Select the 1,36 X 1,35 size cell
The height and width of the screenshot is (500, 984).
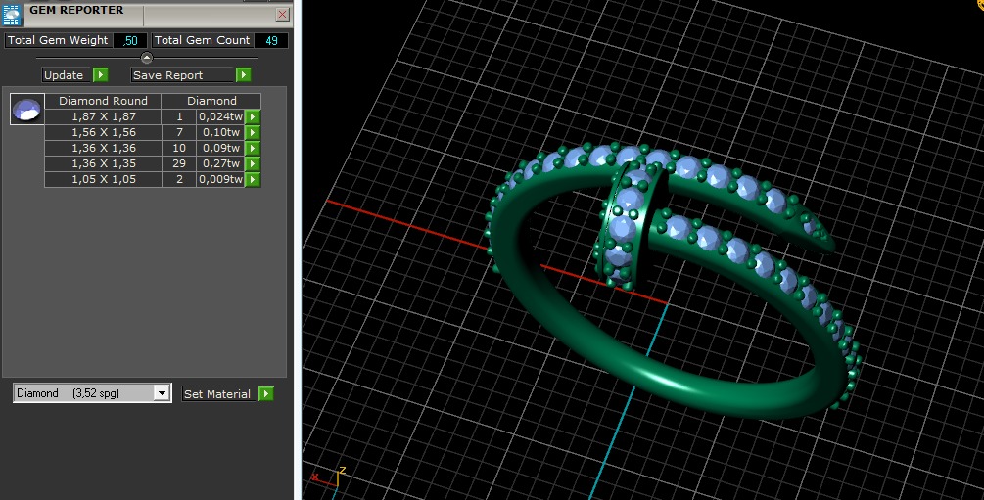point(103,163)
